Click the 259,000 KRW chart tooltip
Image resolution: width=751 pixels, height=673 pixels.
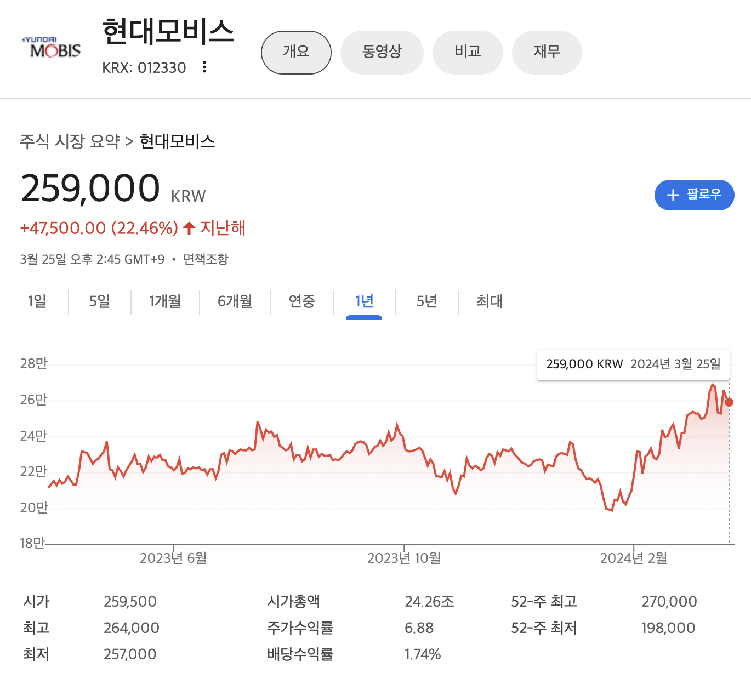(x=633, y=364)
